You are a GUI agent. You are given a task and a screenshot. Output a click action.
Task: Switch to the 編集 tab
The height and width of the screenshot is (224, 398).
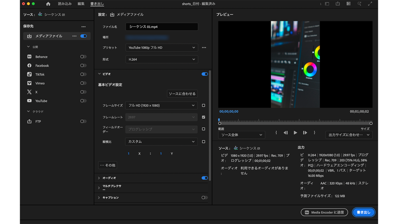point(81,4)
